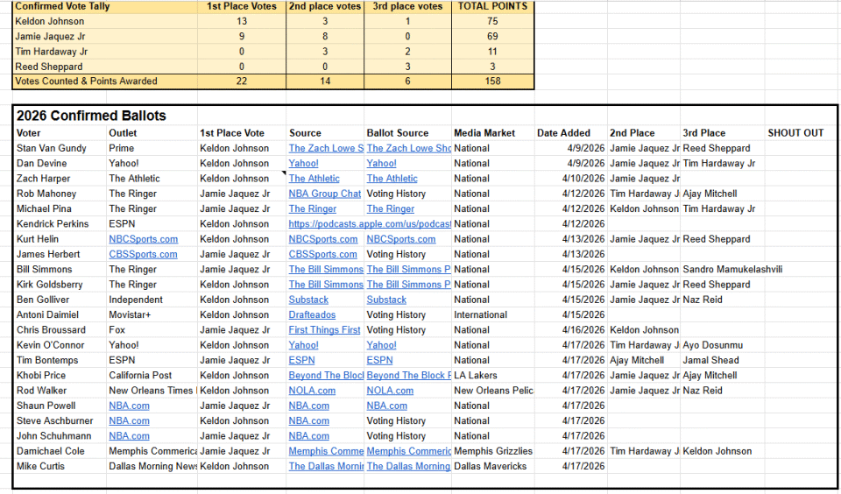The image size is (841, 494).
Task: Select the Memphis Grizzlies media market cell
Action: click(493, 451)
